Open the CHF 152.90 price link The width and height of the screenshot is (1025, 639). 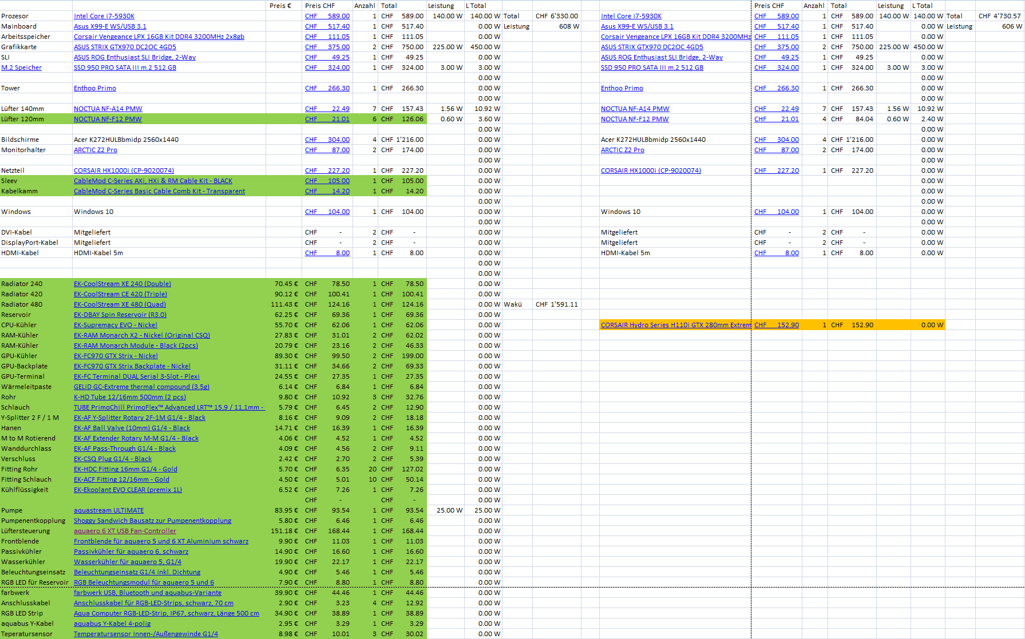777,325
